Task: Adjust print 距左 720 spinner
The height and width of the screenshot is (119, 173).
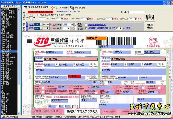Action: (x=41, y=24)
